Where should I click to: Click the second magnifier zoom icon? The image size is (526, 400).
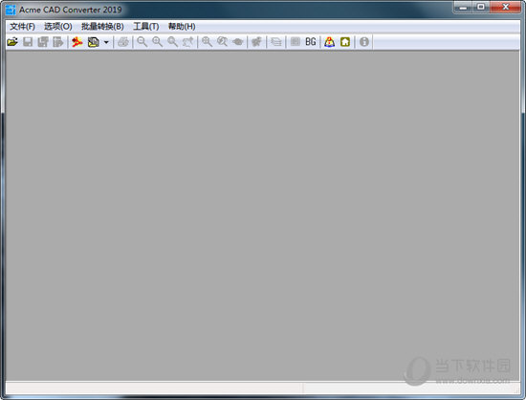[x=158, y=42]
